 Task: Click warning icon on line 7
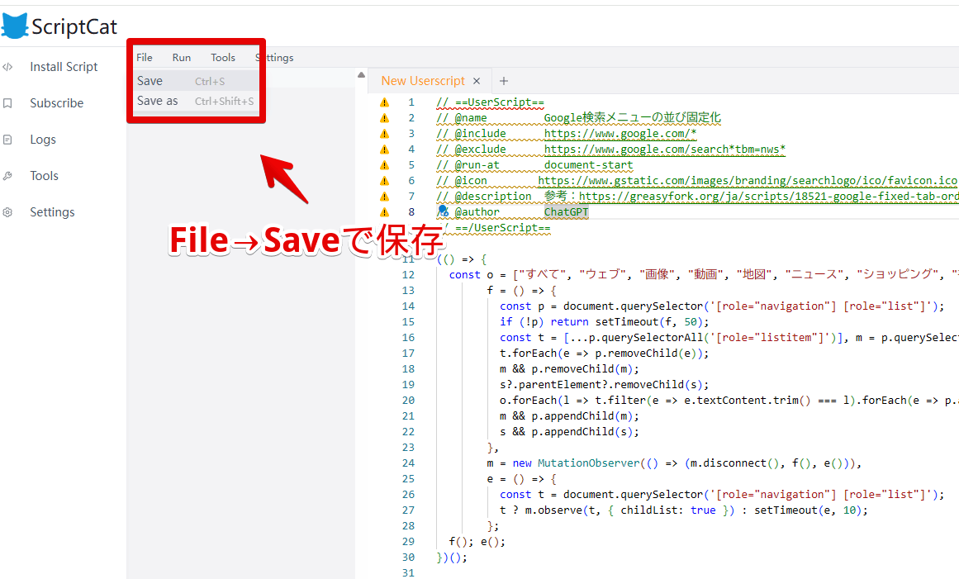point(384,197)
